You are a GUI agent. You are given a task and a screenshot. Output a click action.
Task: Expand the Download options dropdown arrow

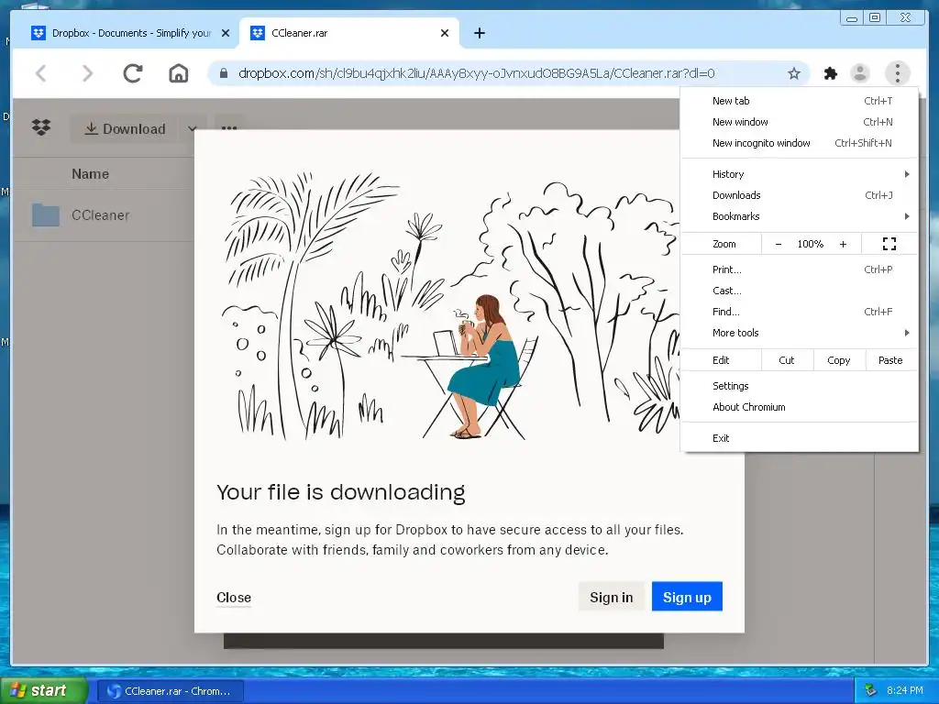click(193, 128)
